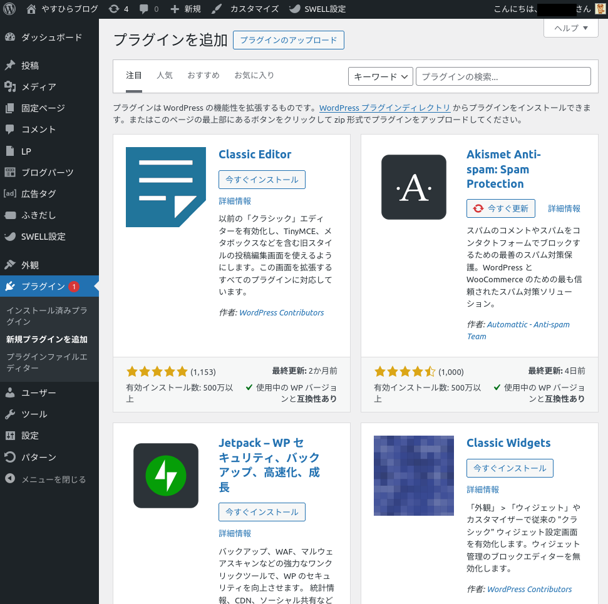Open the 新規 menu in admin bar

tap(185, 9)
